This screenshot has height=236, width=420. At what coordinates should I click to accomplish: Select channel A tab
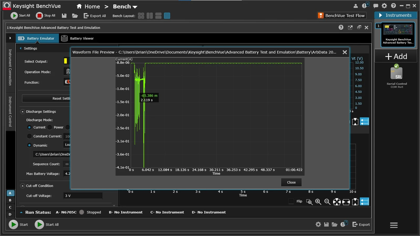(10, 193)
